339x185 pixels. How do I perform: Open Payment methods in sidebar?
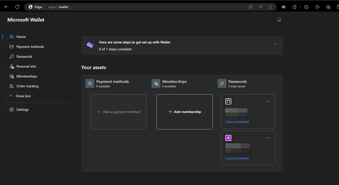(30, 47)
